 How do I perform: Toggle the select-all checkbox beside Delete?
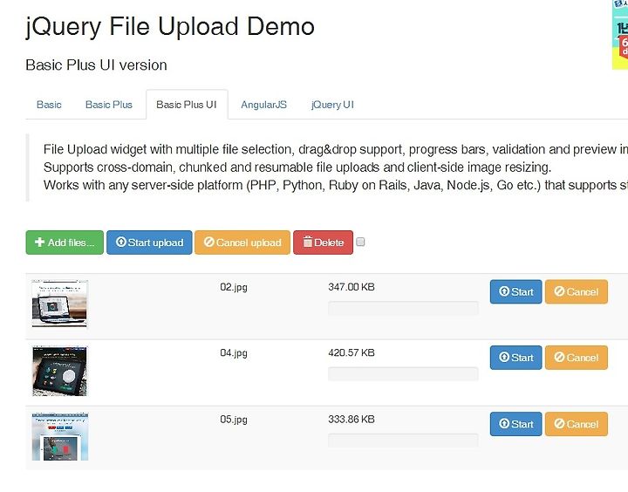coord(360,242)
